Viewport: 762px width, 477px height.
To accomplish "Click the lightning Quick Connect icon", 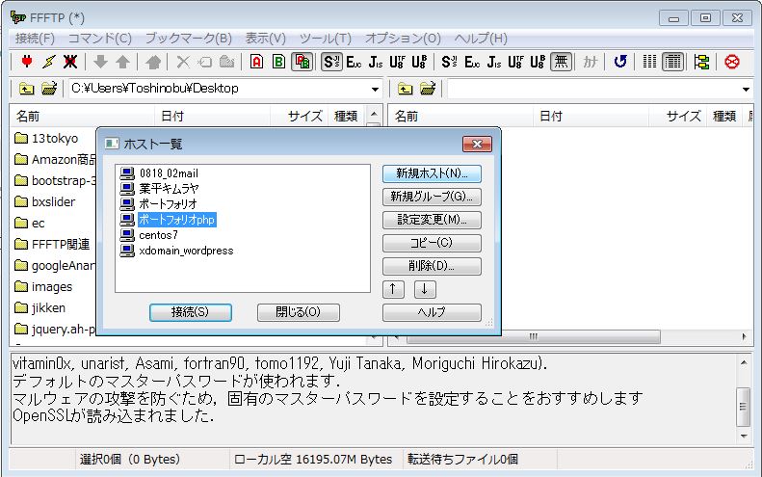I will (49, 62).
